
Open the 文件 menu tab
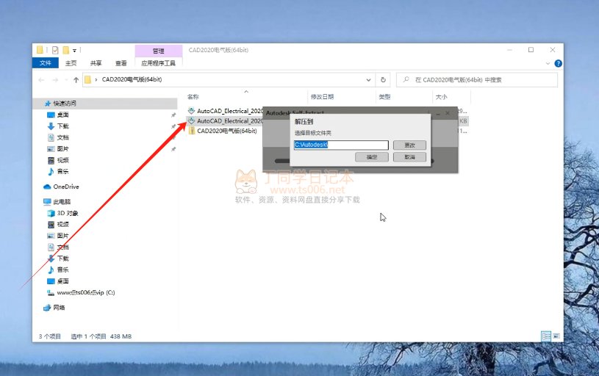[45, 63]
